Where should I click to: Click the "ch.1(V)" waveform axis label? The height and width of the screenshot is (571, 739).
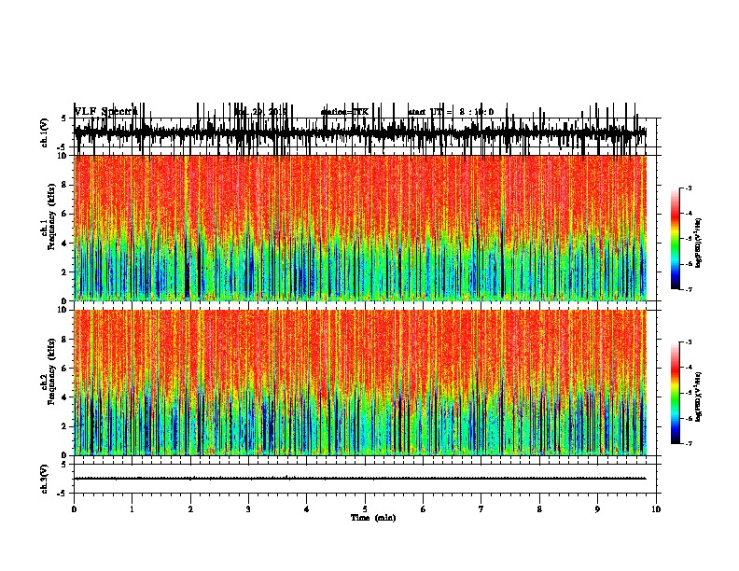tap(45, 132)
